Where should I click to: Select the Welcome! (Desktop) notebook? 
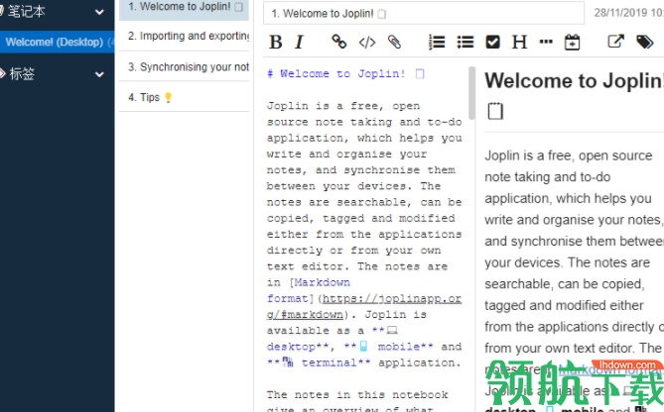click(x=58, y=43)
